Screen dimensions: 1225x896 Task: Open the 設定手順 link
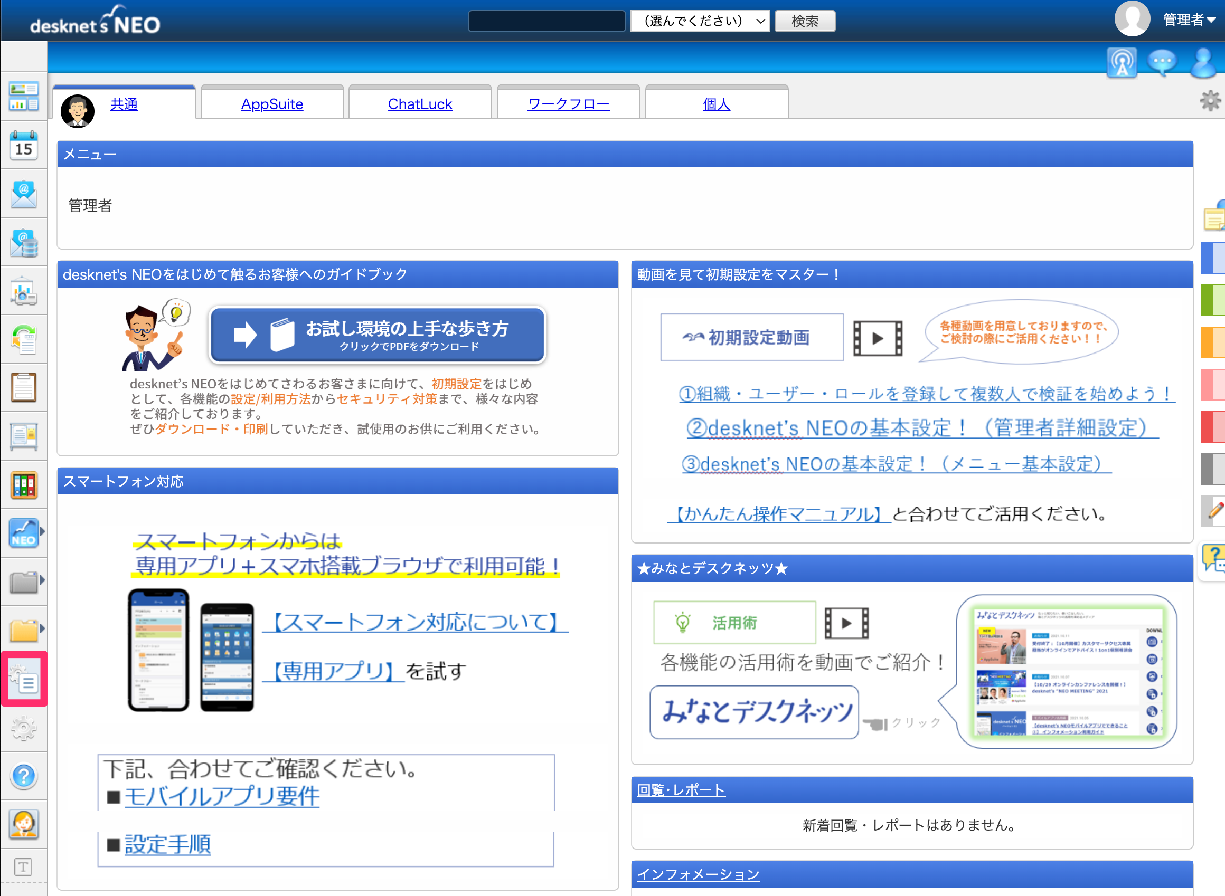(168, 844)
